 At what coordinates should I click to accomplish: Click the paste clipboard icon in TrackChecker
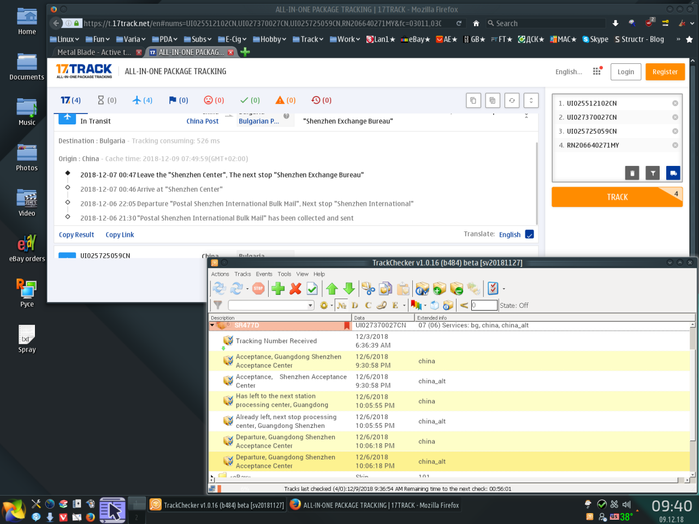tap(403, 288)
